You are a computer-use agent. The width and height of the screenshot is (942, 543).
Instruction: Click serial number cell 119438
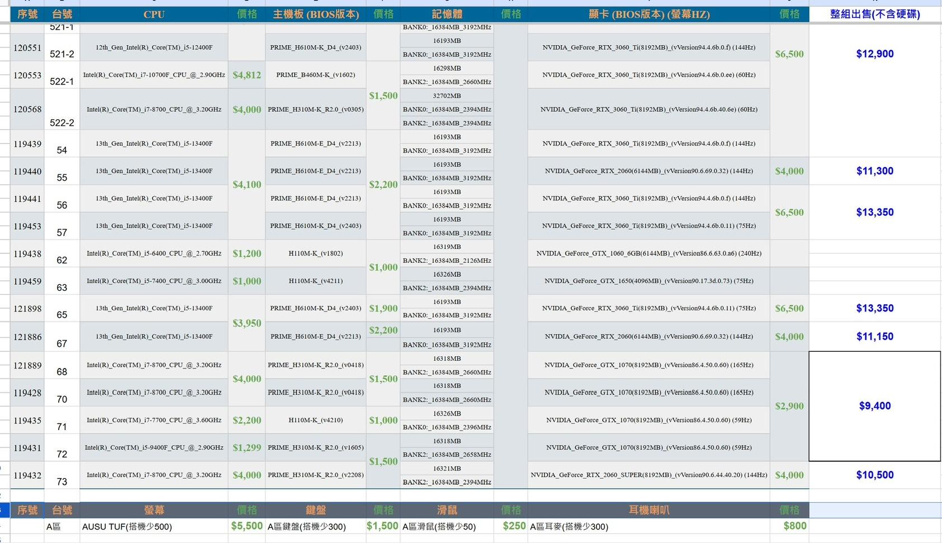pyautogui.click(x=27, y=253)
